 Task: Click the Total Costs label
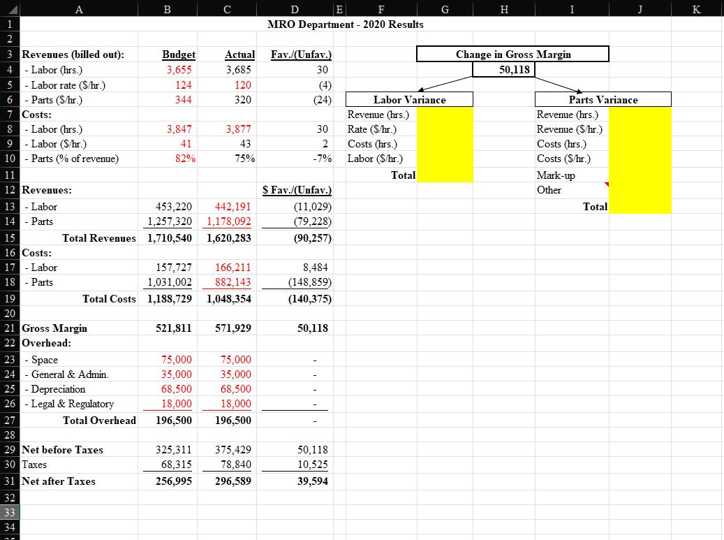click(x=109, y=299)
